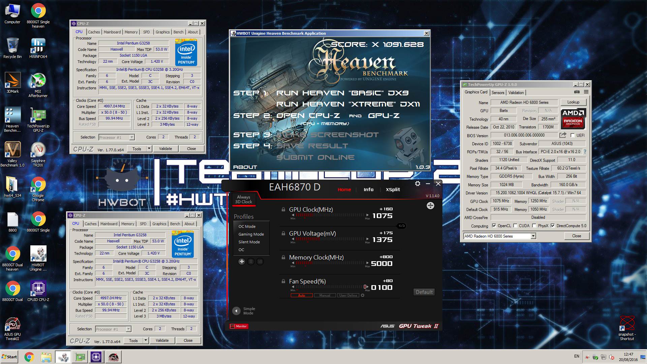Open HWiNFO64 desktop icon
Image resolution: width=647 pixels, height=364 pixels.
coord(38,48)
